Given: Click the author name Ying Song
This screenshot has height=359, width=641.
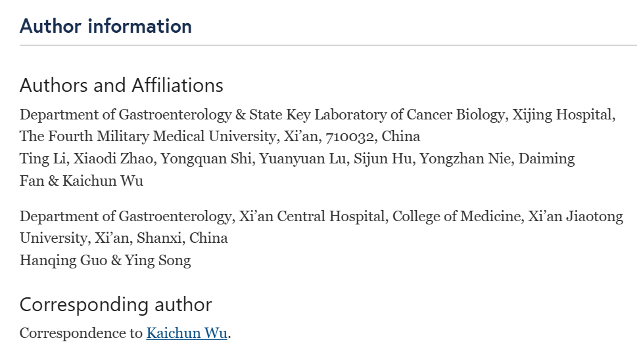Looking at the screenshot, I should [x=158, y=261].
